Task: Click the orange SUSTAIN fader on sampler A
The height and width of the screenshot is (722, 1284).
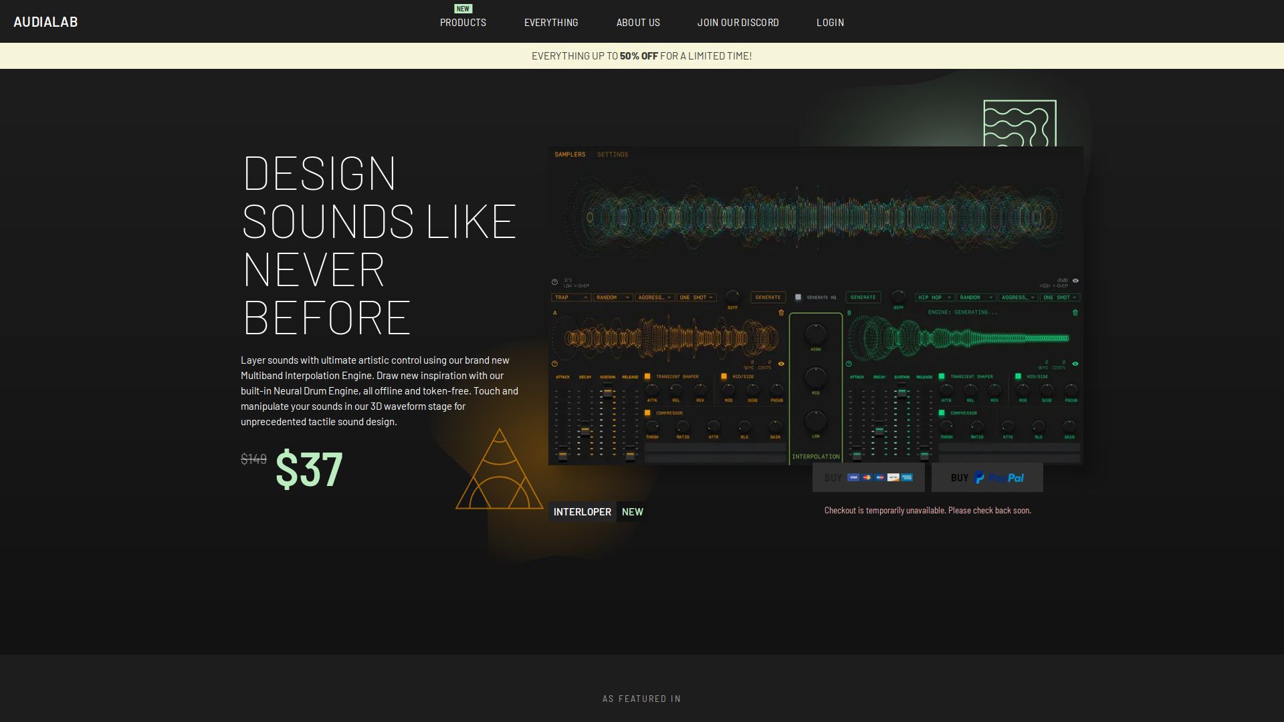Action: click(607, 392)
